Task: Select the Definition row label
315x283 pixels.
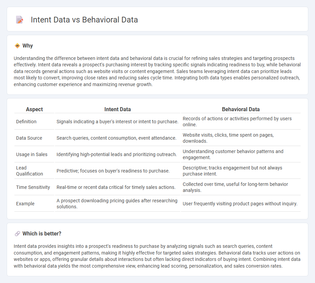Action: (26, 122)
